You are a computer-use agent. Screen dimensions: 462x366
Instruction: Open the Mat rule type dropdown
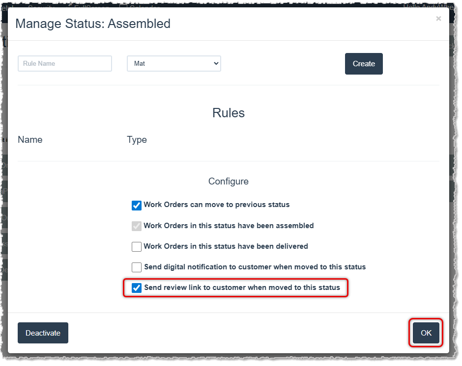coord(174,63)
